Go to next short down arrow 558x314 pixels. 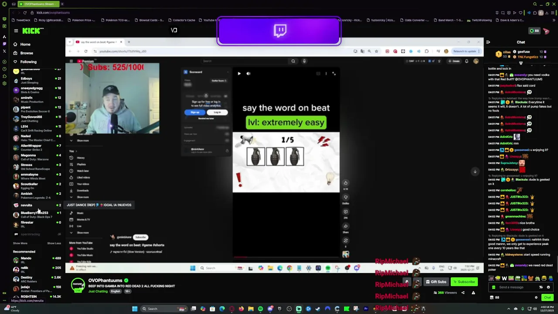(x=475, y=172)
